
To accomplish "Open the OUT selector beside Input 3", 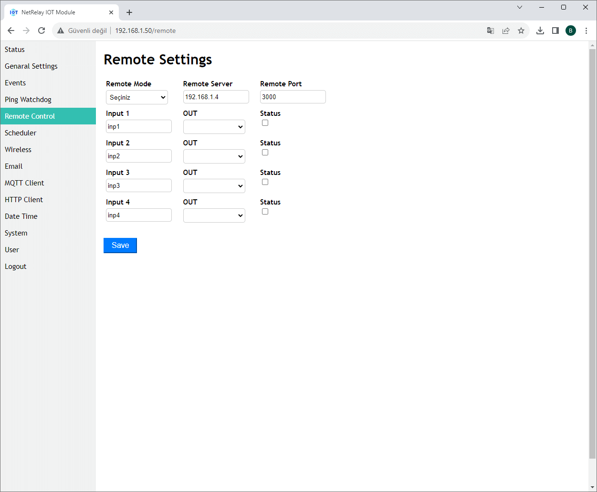I will (x=214, y=185).
